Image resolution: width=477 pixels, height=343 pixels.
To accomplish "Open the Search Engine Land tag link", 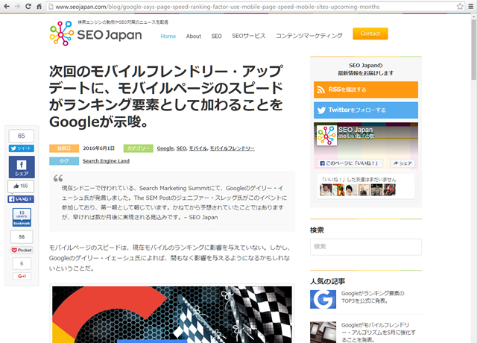I will [x=106, y=160].
